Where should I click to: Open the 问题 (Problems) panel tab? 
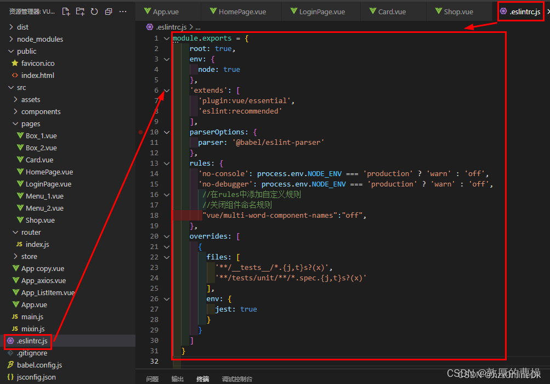click(x=152, y=379)
